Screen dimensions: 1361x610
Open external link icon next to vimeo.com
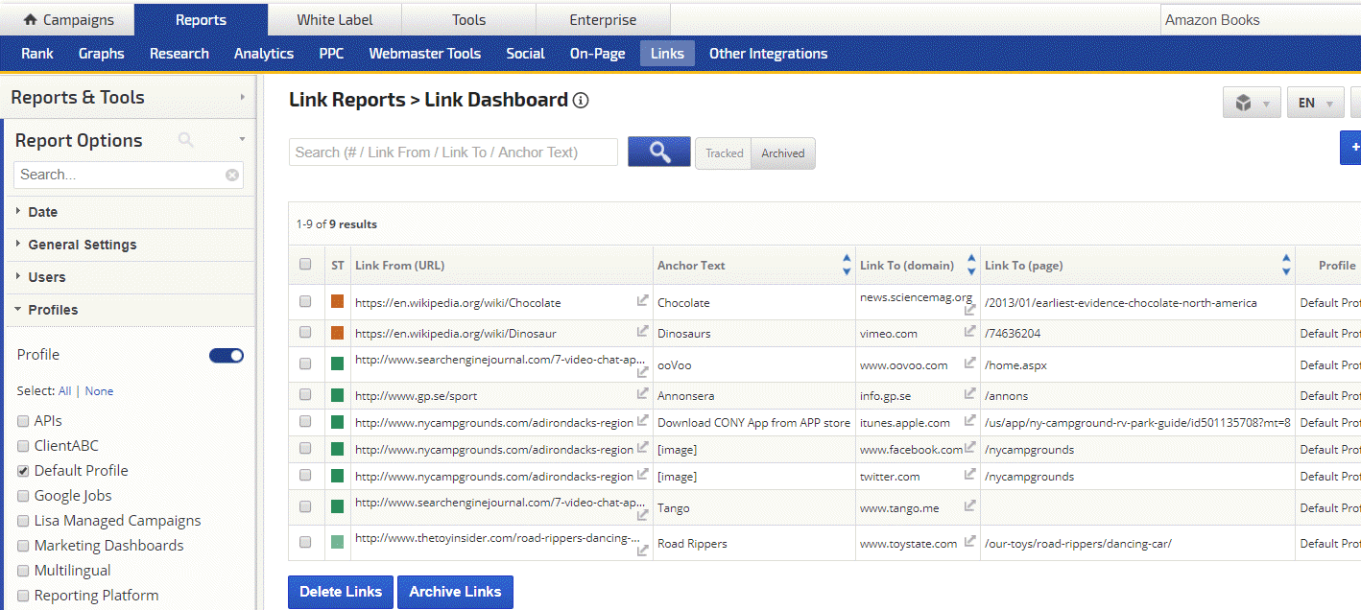[969, 332]
